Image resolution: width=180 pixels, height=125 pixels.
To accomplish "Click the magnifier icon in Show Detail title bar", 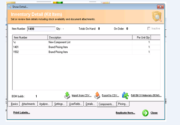I will (x=10, y=7).
